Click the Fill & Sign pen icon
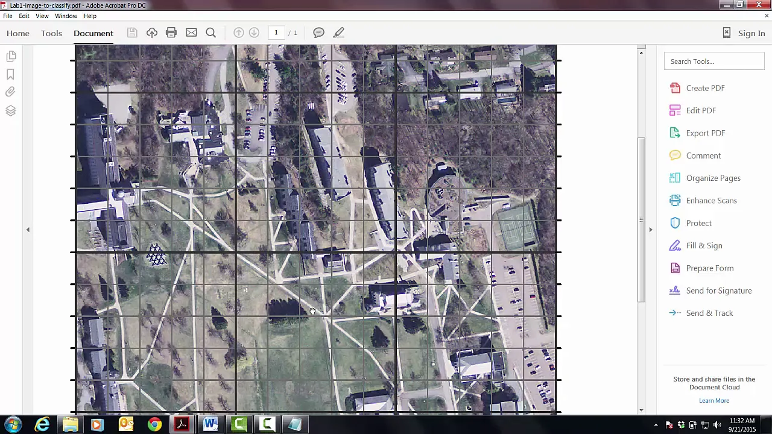This screenshot has width=772, height=434. (675, 245)
